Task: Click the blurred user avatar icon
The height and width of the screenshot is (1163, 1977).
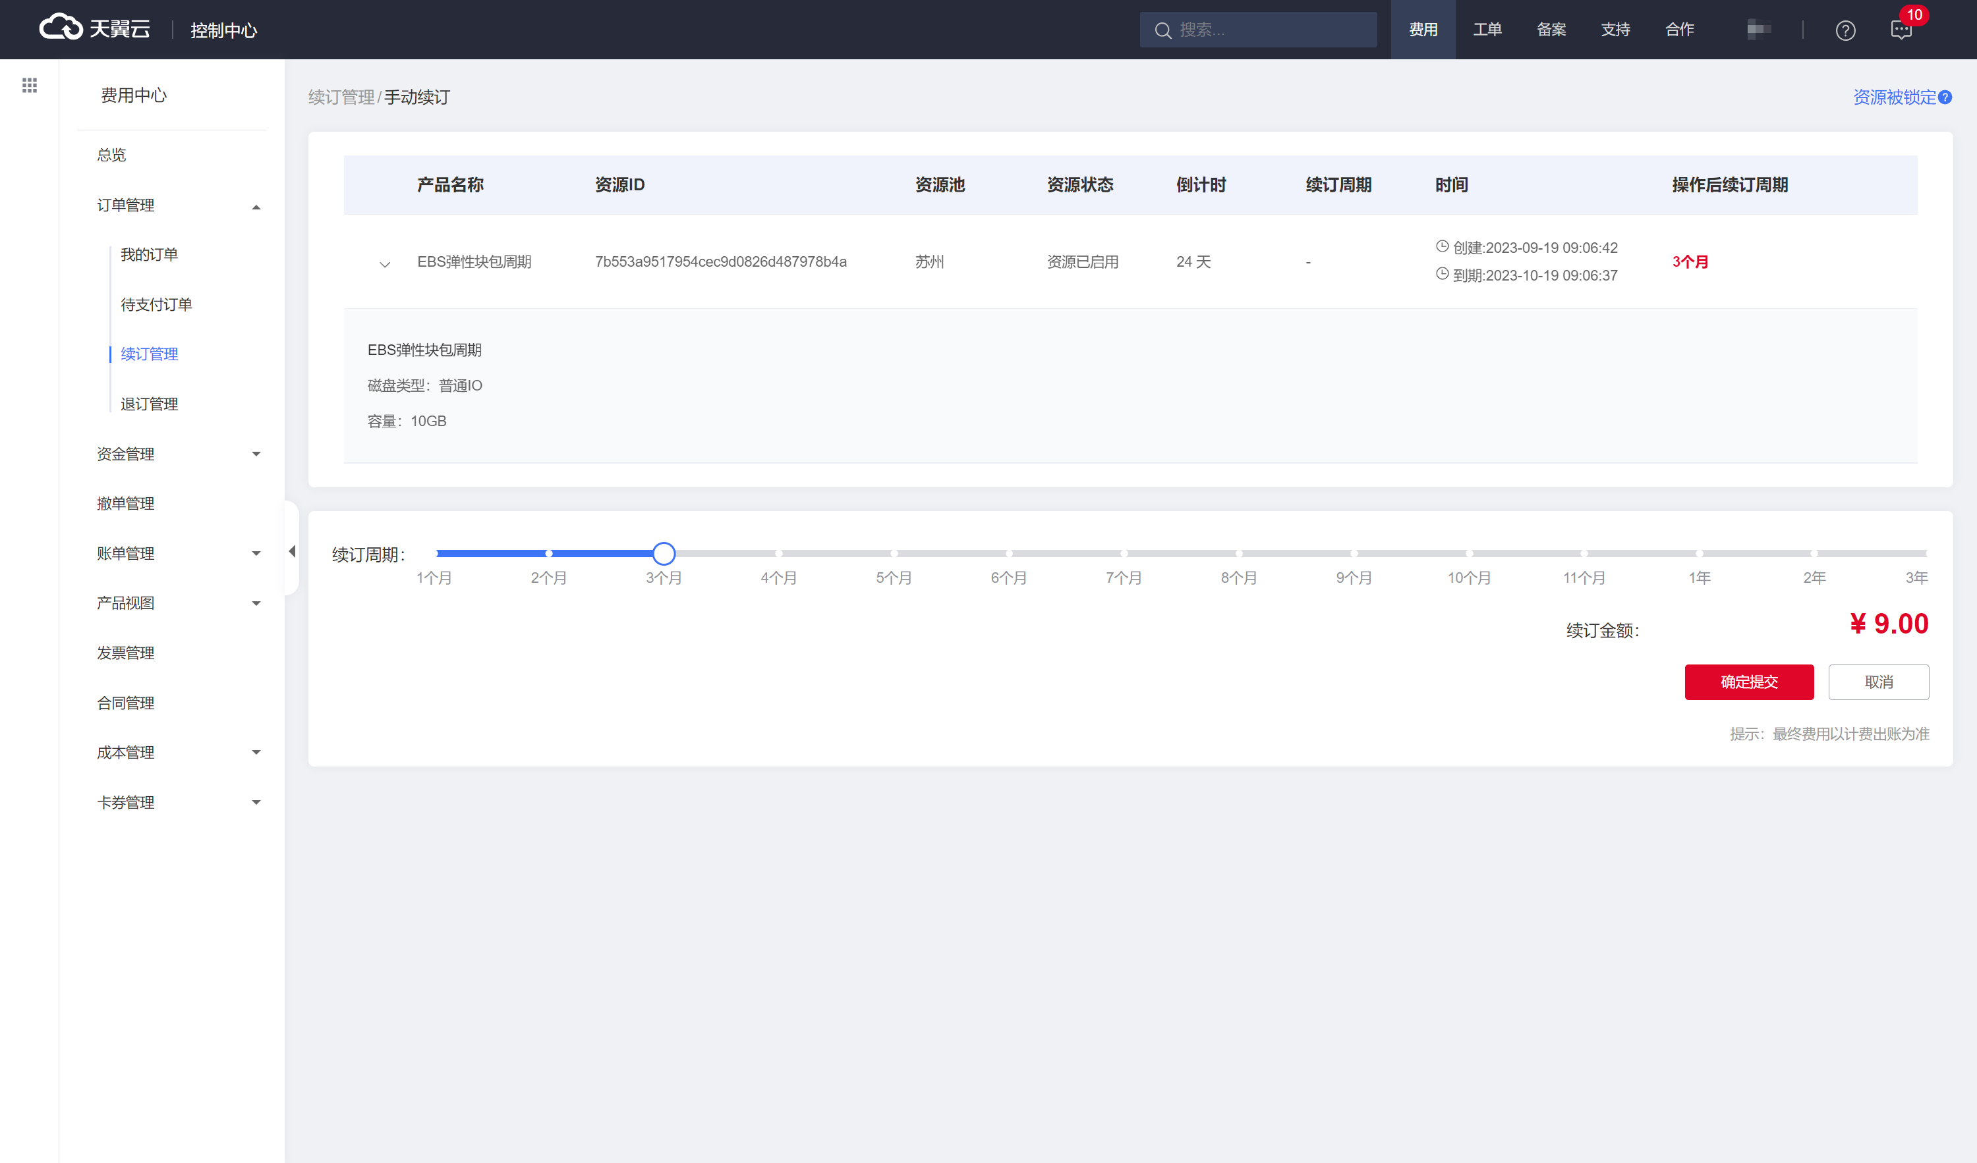Action: [1758, 30]
